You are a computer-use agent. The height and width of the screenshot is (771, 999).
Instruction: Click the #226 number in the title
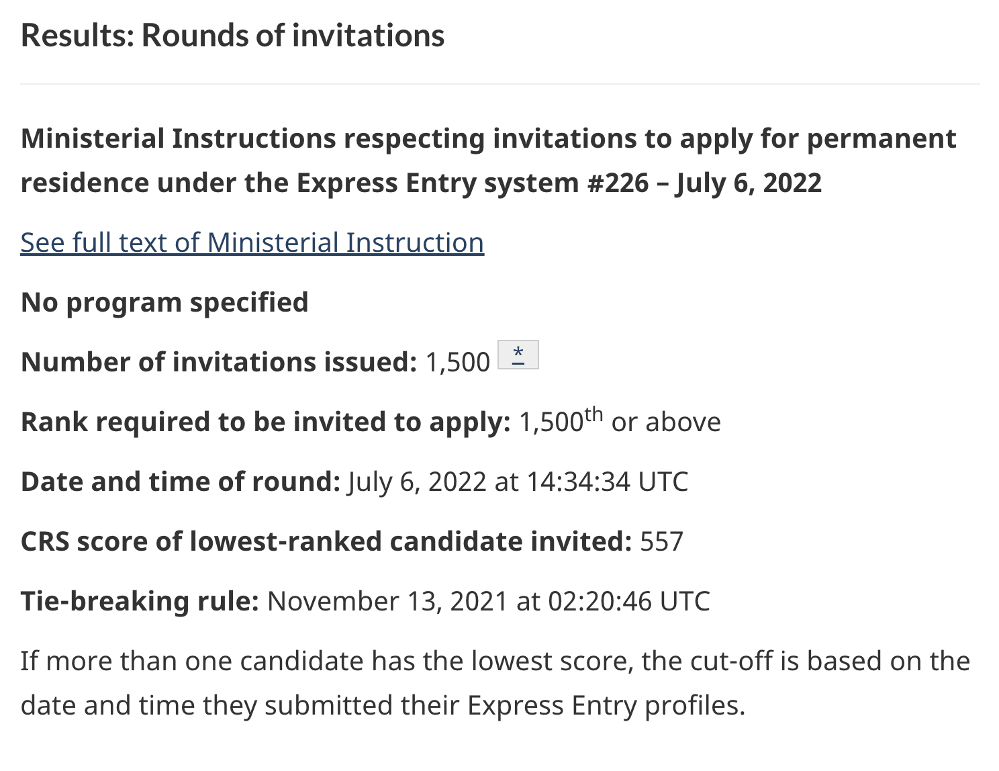(x=618, y=183)
